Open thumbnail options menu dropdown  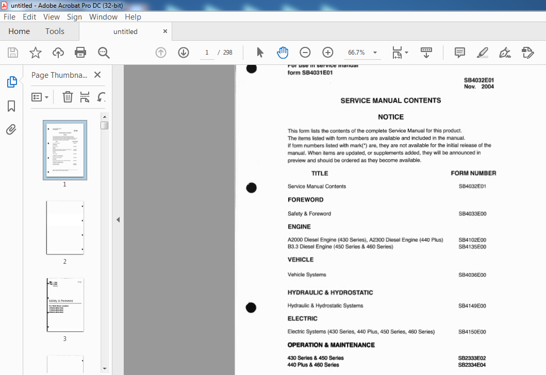click(40, 97)
